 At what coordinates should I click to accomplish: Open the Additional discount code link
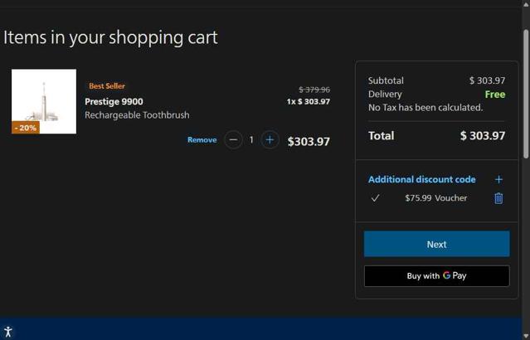pos(421,179)
